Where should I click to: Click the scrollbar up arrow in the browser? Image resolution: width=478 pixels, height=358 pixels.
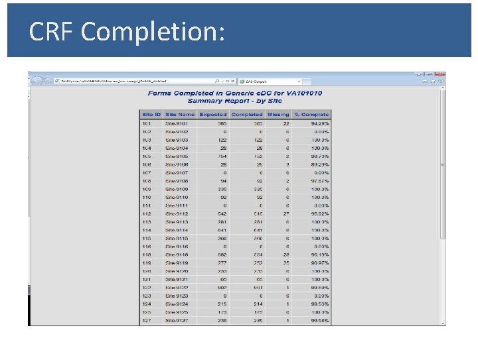coord(443,88)
